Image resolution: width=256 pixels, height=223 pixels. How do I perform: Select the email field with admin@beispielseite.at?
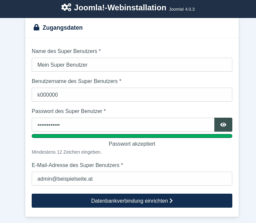click(132, 179)
